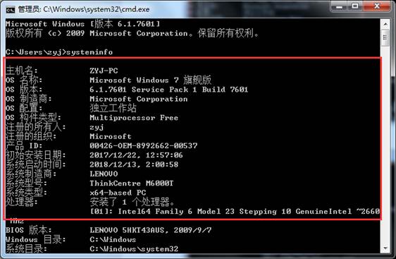Click the host name ZYJ-PC

[x=104, y=71]
